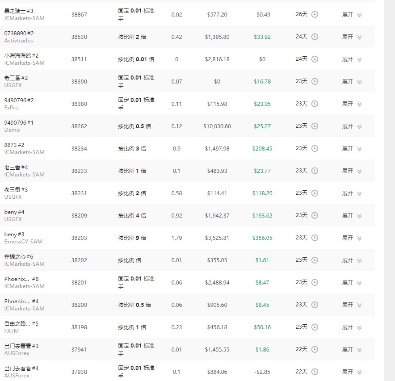Click the clock icon in row 38209
The width and height of the screenshot is (395, 381).
[315, 215]
